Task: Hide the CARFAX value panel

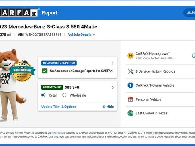Action: tap(108, 107)
